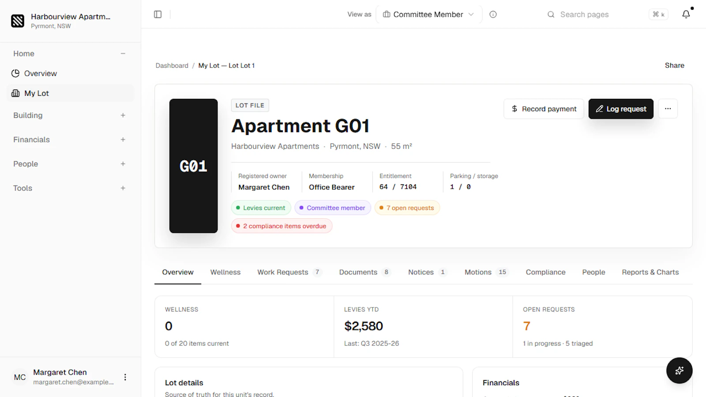Click the LOT FILE label
This screenshot has height=397, width=706.
tap(250, 105)
